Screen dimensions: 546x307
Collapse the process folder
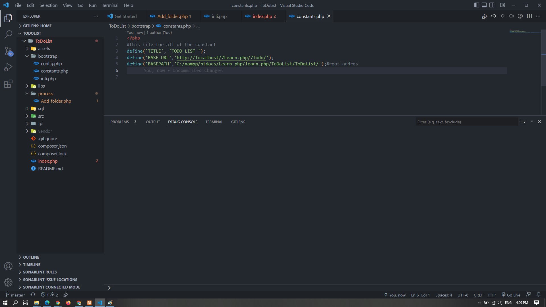[x=60, y=94]
